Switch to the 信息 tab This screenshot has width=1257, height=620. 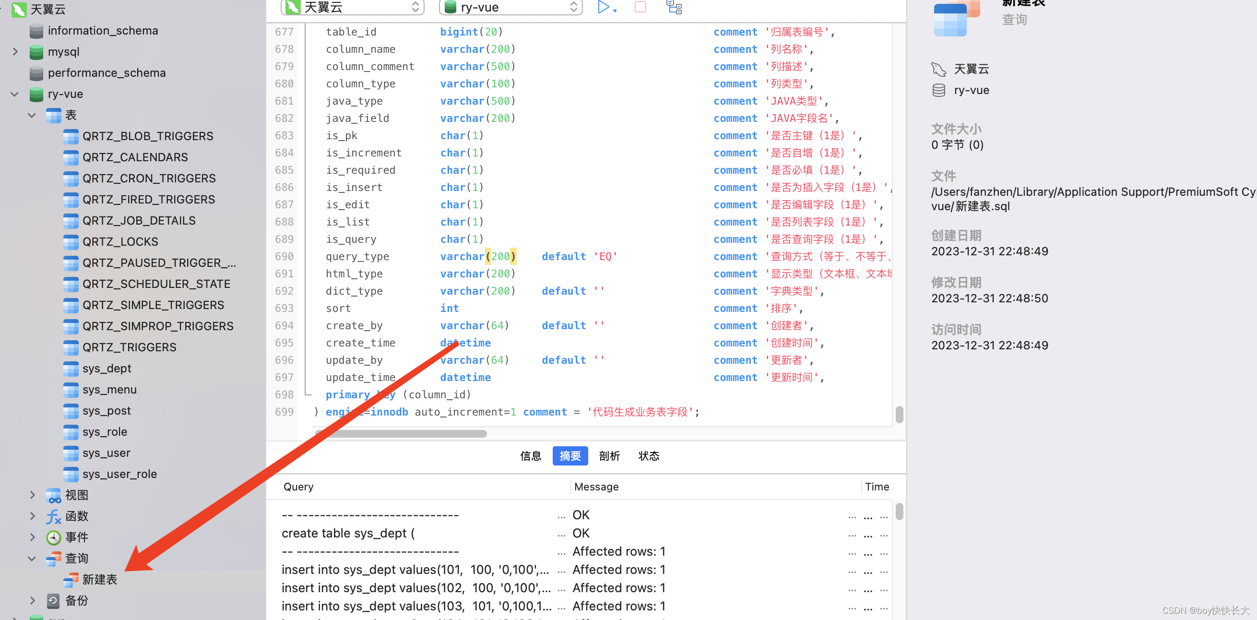[531, 456]
